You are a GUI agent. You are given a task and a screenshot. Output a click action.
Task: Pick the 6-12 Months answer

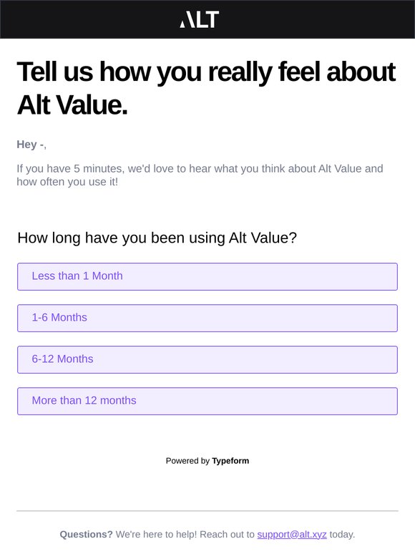click(207, 360)
